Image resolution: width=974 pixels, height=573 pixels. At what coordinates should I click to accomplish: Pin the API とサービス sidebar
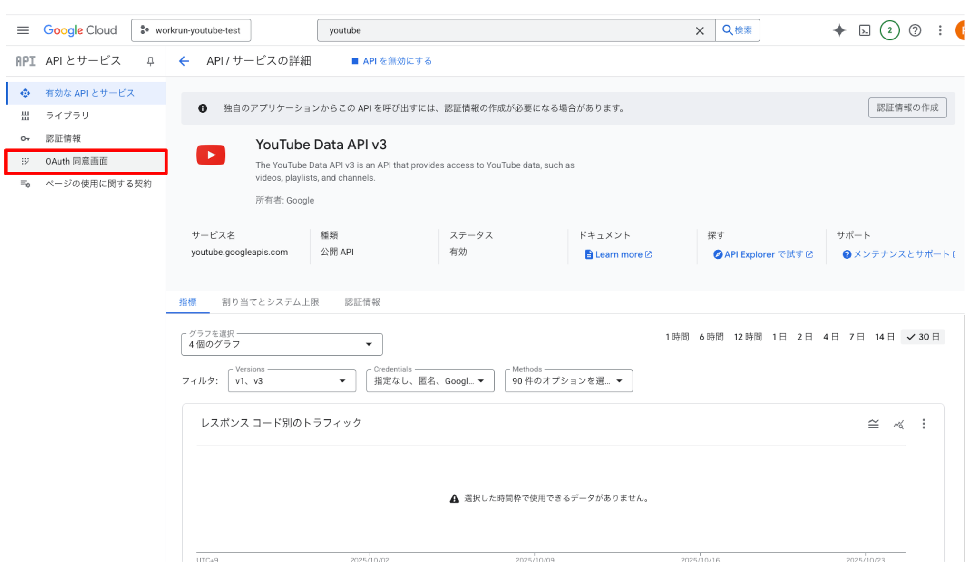pos(150,61)
